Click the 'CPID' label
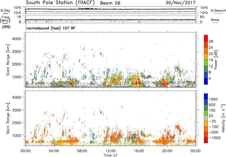Image resolution: width=226 pixels, height=157 pixels. pos(6,27)
